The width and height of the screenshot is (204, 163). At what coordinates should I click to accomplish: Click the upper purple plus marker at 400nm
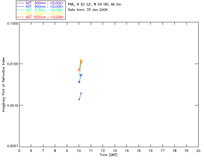tap(81, 93)
